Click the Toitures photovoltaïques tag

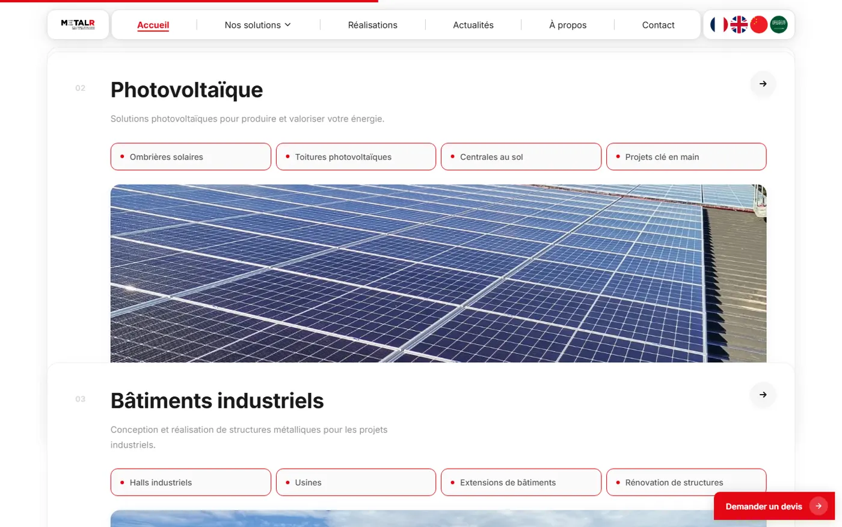pos(356,156)
